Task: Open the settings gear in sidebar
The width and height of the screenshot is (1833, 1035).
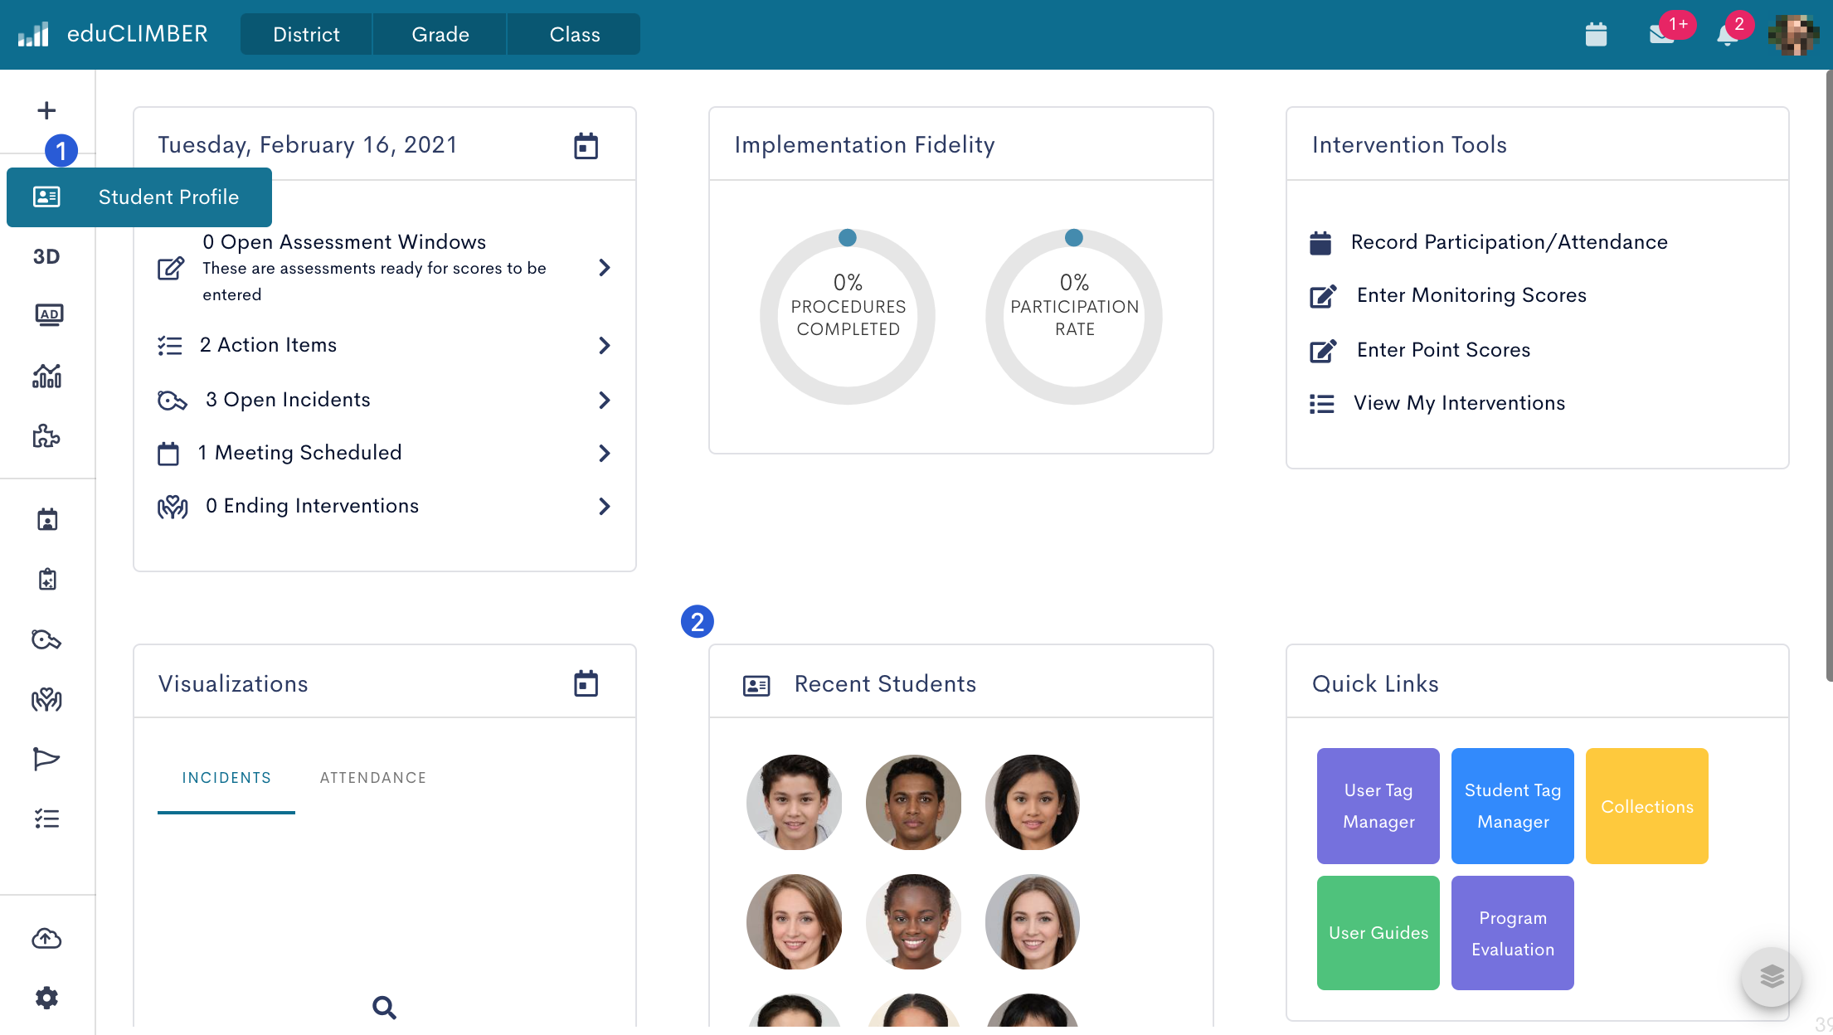Action: click(46, 998)
